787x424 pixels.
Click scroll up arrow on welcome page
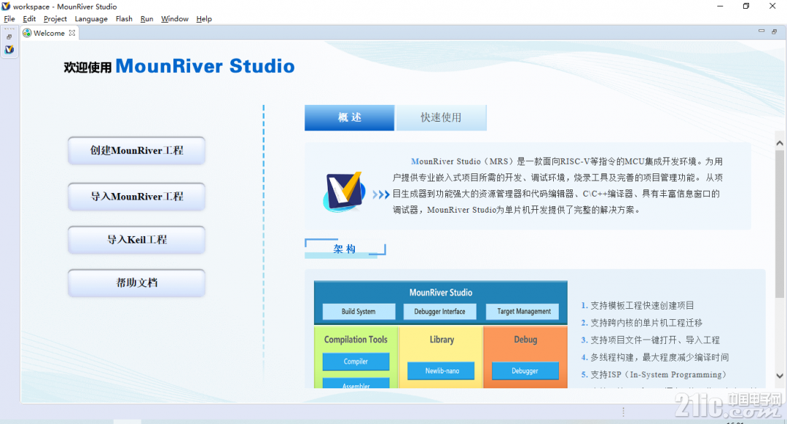tap(780, 144)
